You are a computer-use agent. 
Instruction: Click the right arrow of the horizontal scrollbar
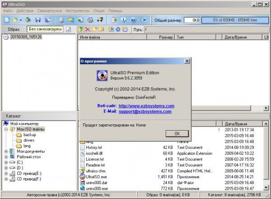[266, 108]
